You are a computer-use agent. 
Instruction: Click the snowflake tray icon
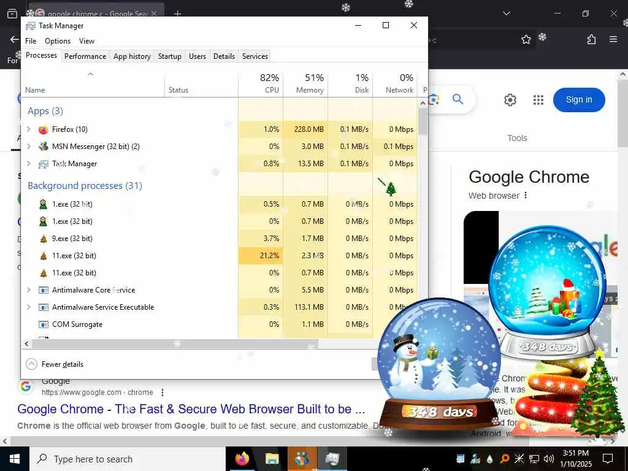tap(519, 459)
